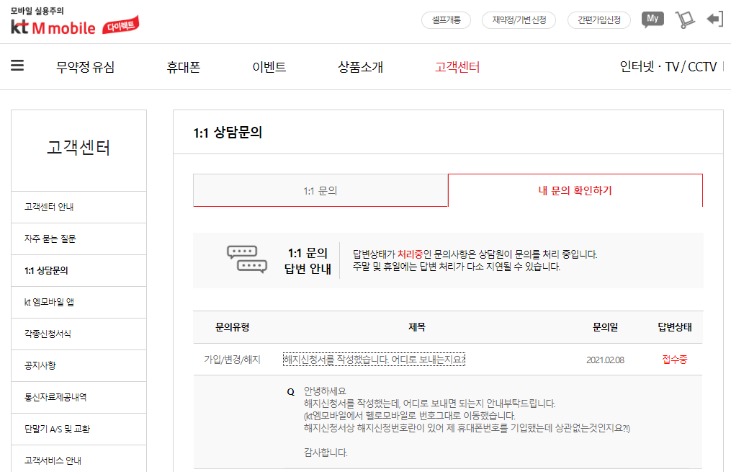Open the hamburger menu icon
The height and width of the screenshot is (472, 731).
17,66
